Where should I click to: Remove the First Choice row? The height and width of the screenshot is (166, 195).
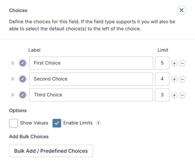pyautogui.click(x=182, y=63)
